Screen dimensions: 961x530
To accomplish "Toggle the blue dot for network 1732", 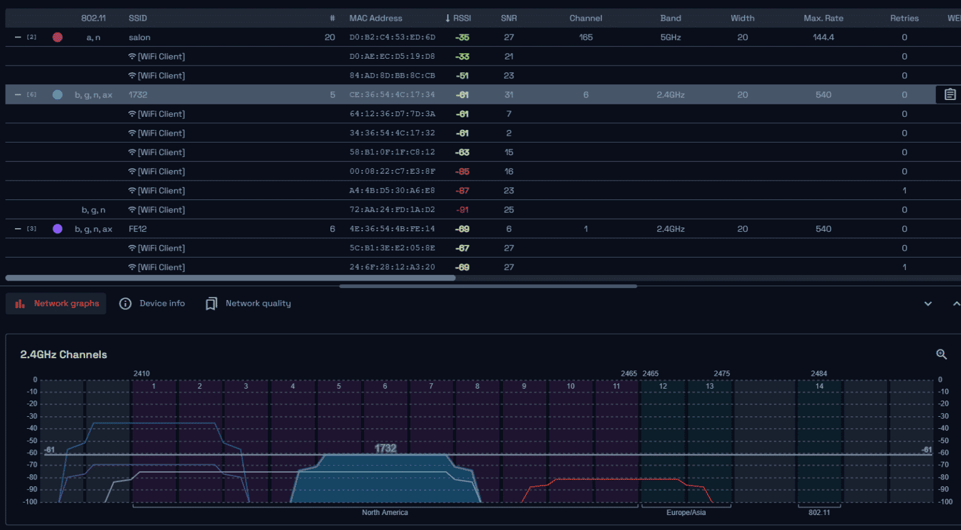I will point(57,94).
